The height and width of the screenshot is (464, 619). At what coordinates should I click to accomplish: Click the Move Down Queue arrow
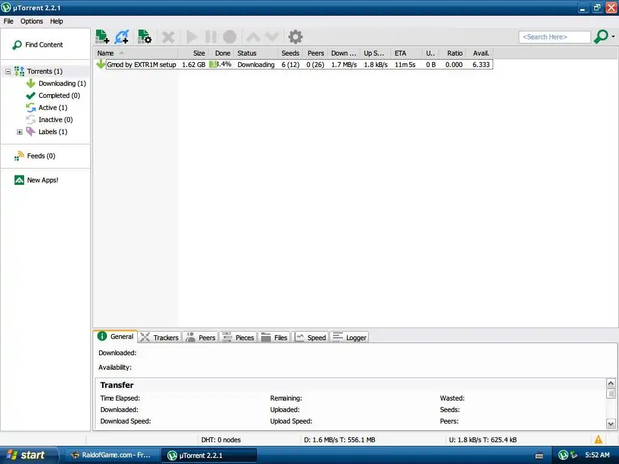tap(273, 37)
